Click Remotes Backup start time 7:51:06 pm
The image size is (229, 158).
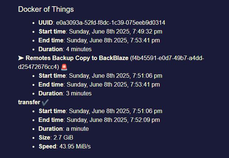[x=100, y=76]
